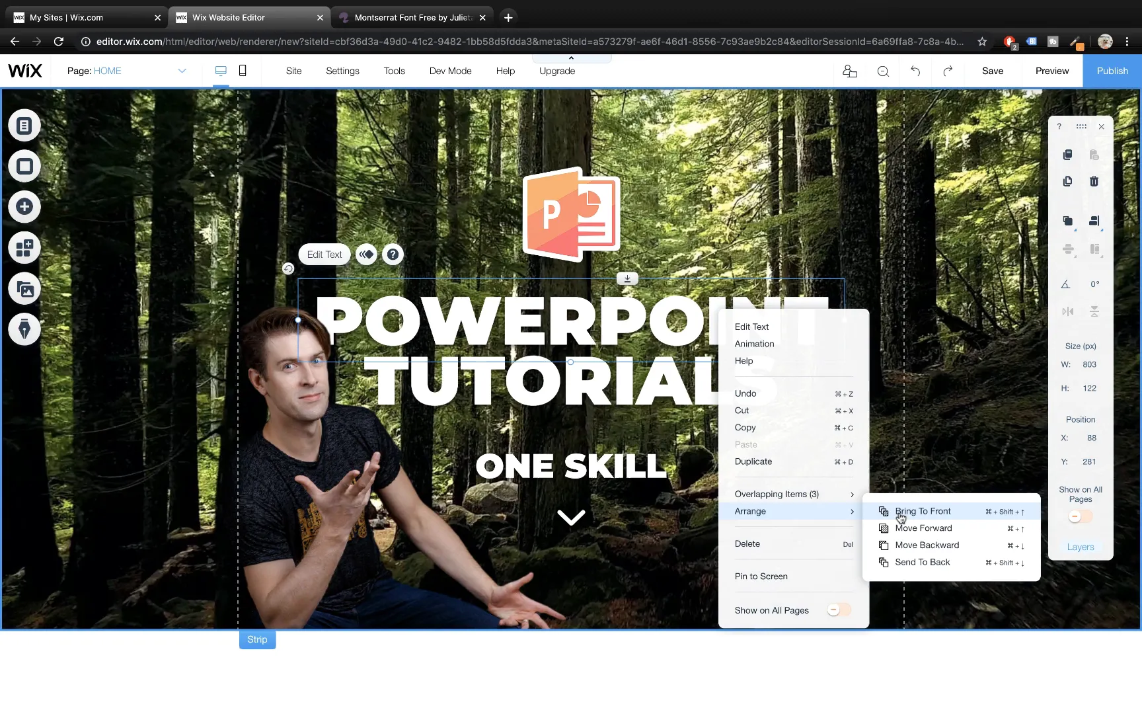Select Duplicate in context menu

[794, 461]
